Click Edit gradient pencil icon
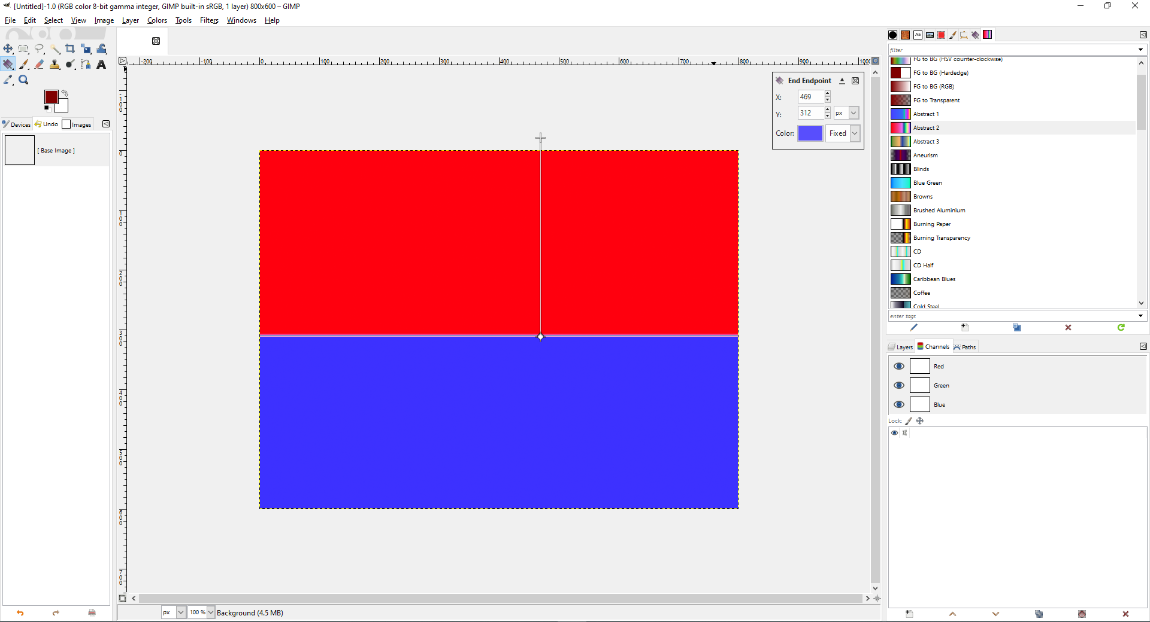The height and width of the screenshot is (622, 1150). 913,327
